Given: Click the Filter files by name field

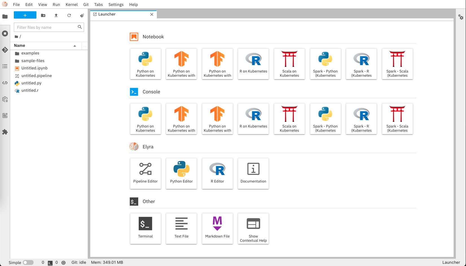Looking at the screenshot, I should (49, 27).
